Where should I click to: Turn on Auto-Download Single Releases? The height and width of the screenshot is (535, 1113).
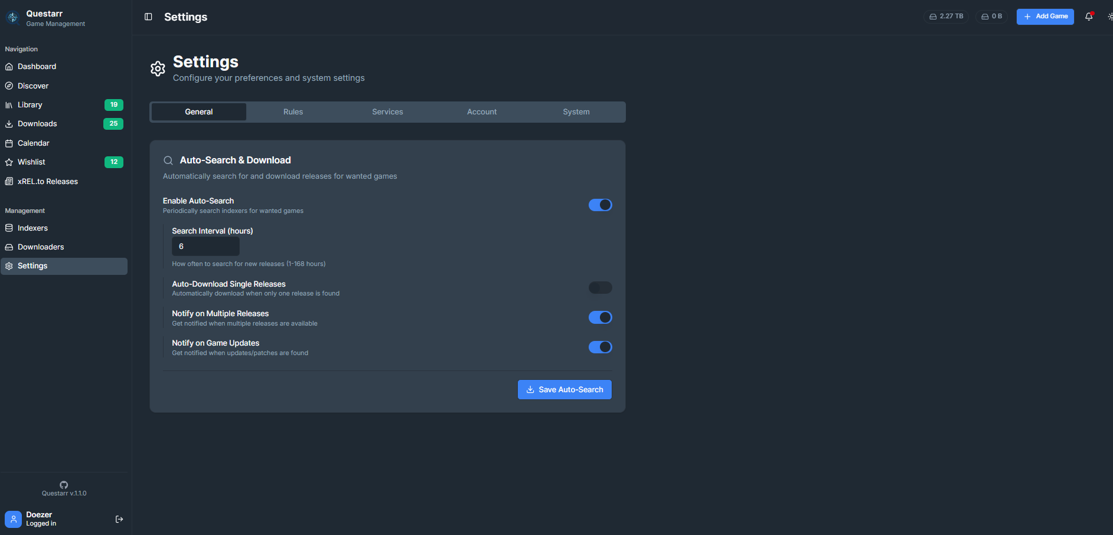[600, 288]
